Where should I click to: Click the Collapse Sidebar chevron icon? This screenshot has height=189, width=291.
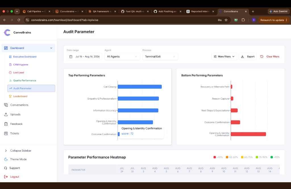[x=6, y=151]
